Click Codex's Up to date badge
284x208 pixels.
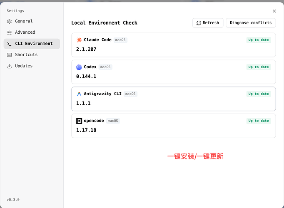tap(259, 67)
